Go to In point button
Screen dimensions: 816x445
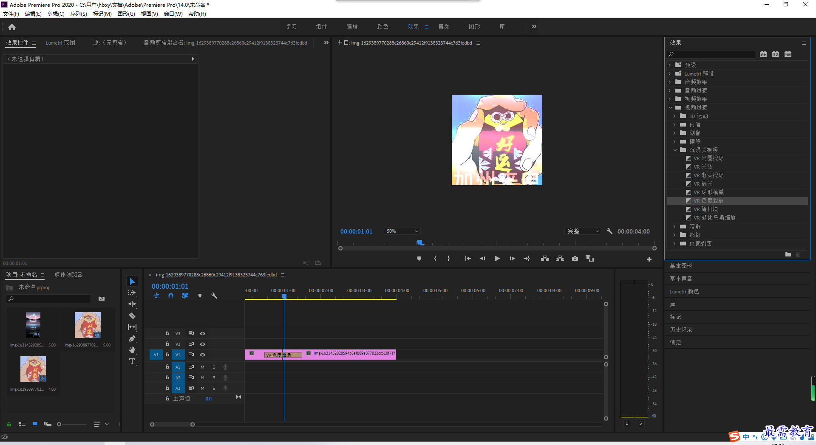[x=467, y=259]
